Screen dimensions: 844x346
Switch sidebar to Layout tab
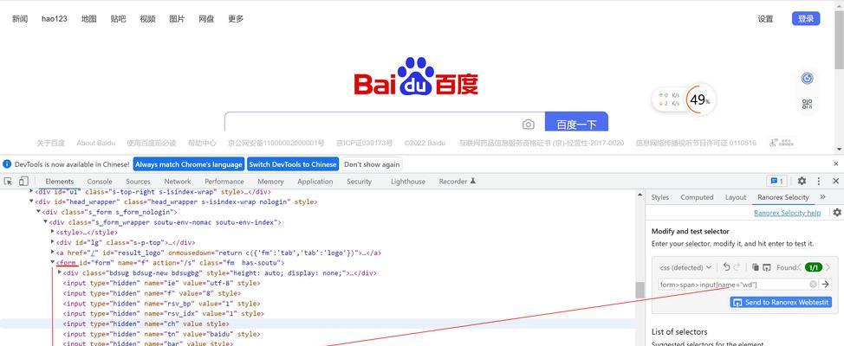[x=736, y=197]
